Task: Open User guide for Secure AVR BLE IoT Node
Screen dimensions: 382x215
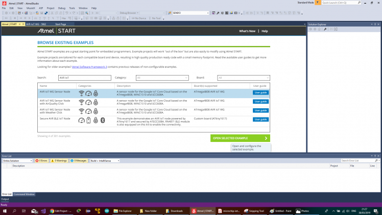Action: (260, 119)
